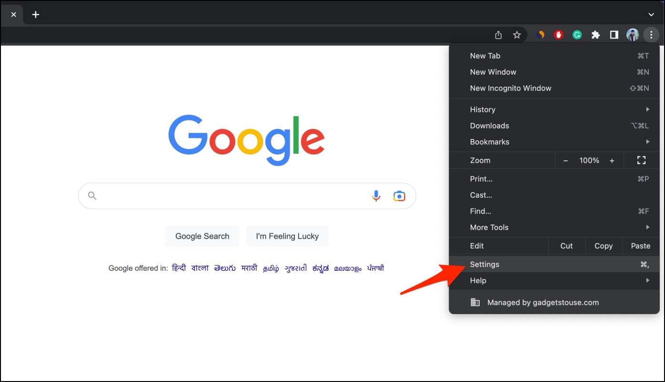Switch Google to ಕನ್ನಡ language

(x=321, y=269)
